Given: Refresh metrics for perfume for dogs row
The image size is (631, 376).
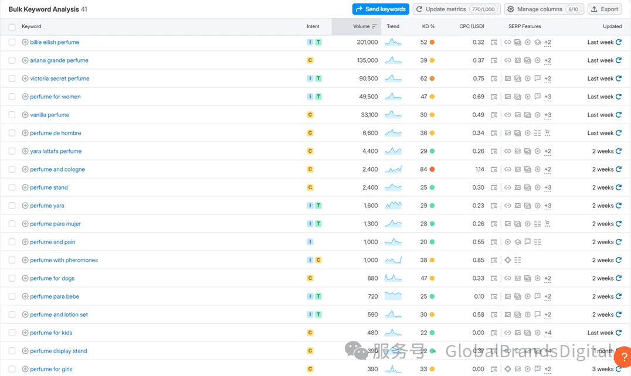Looking at the screenshot, I should click(x=619, y=278).
